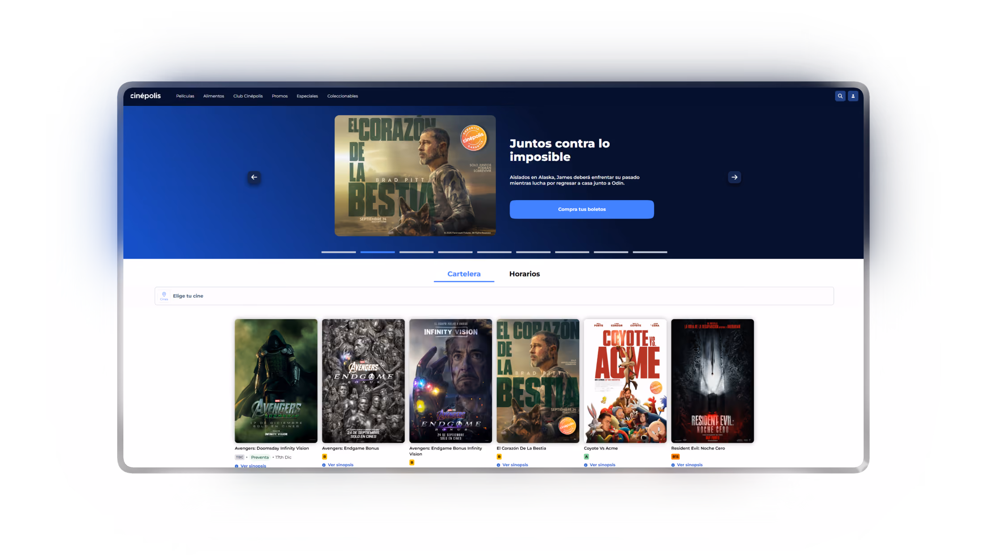Open Resident Evil: Noche Cero poster
The width and height of the screenshot is (987, 555).
(x=713, y=381)
